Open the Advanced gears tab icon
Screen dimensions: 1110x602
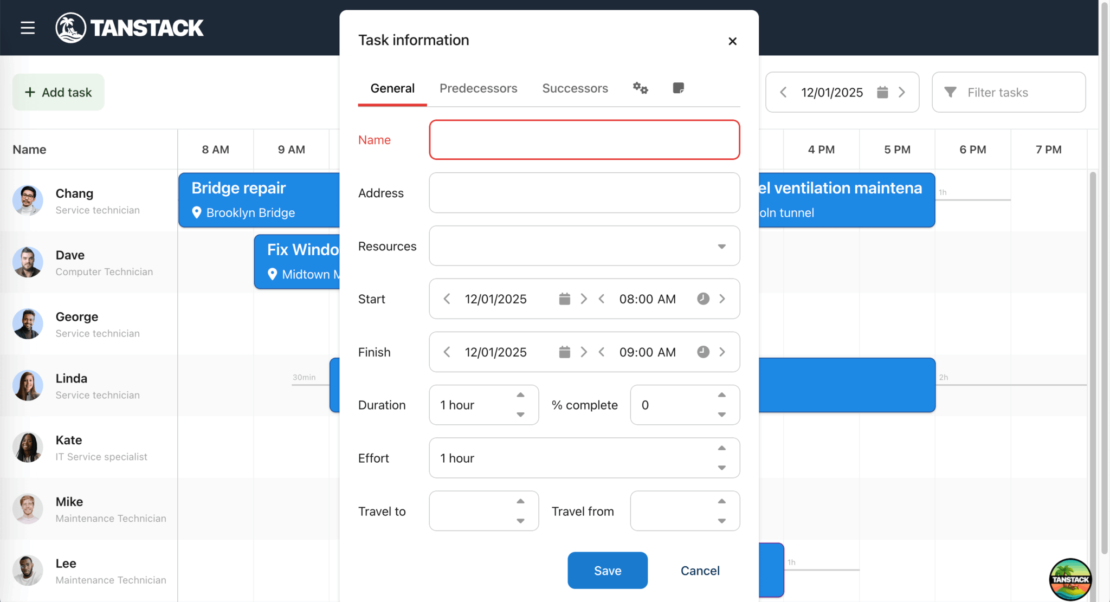640,88
